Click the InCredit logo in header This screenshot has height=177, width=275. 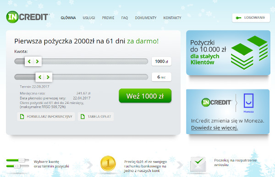click(28, 17)
